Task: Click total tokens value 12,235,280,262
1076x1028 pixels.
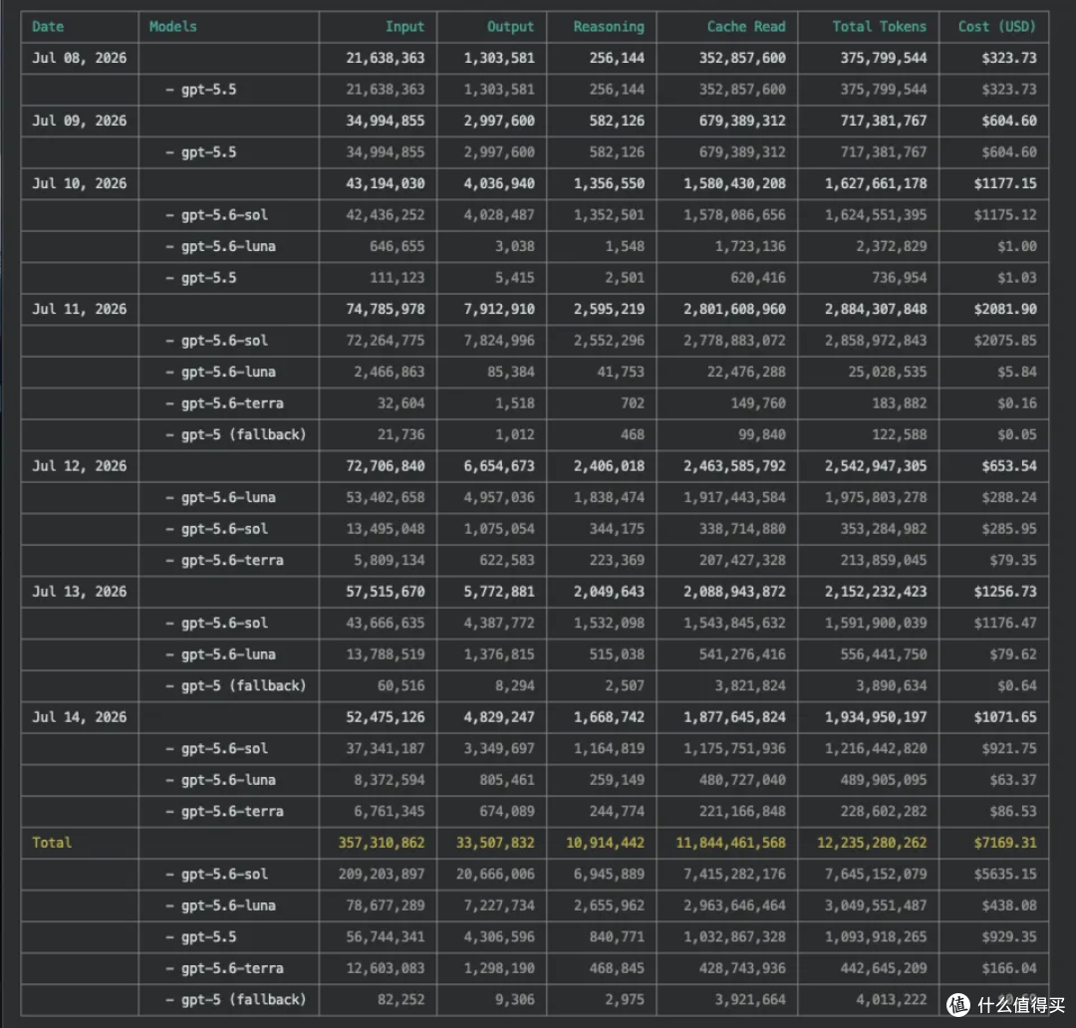Action: [x=872, y=843]
